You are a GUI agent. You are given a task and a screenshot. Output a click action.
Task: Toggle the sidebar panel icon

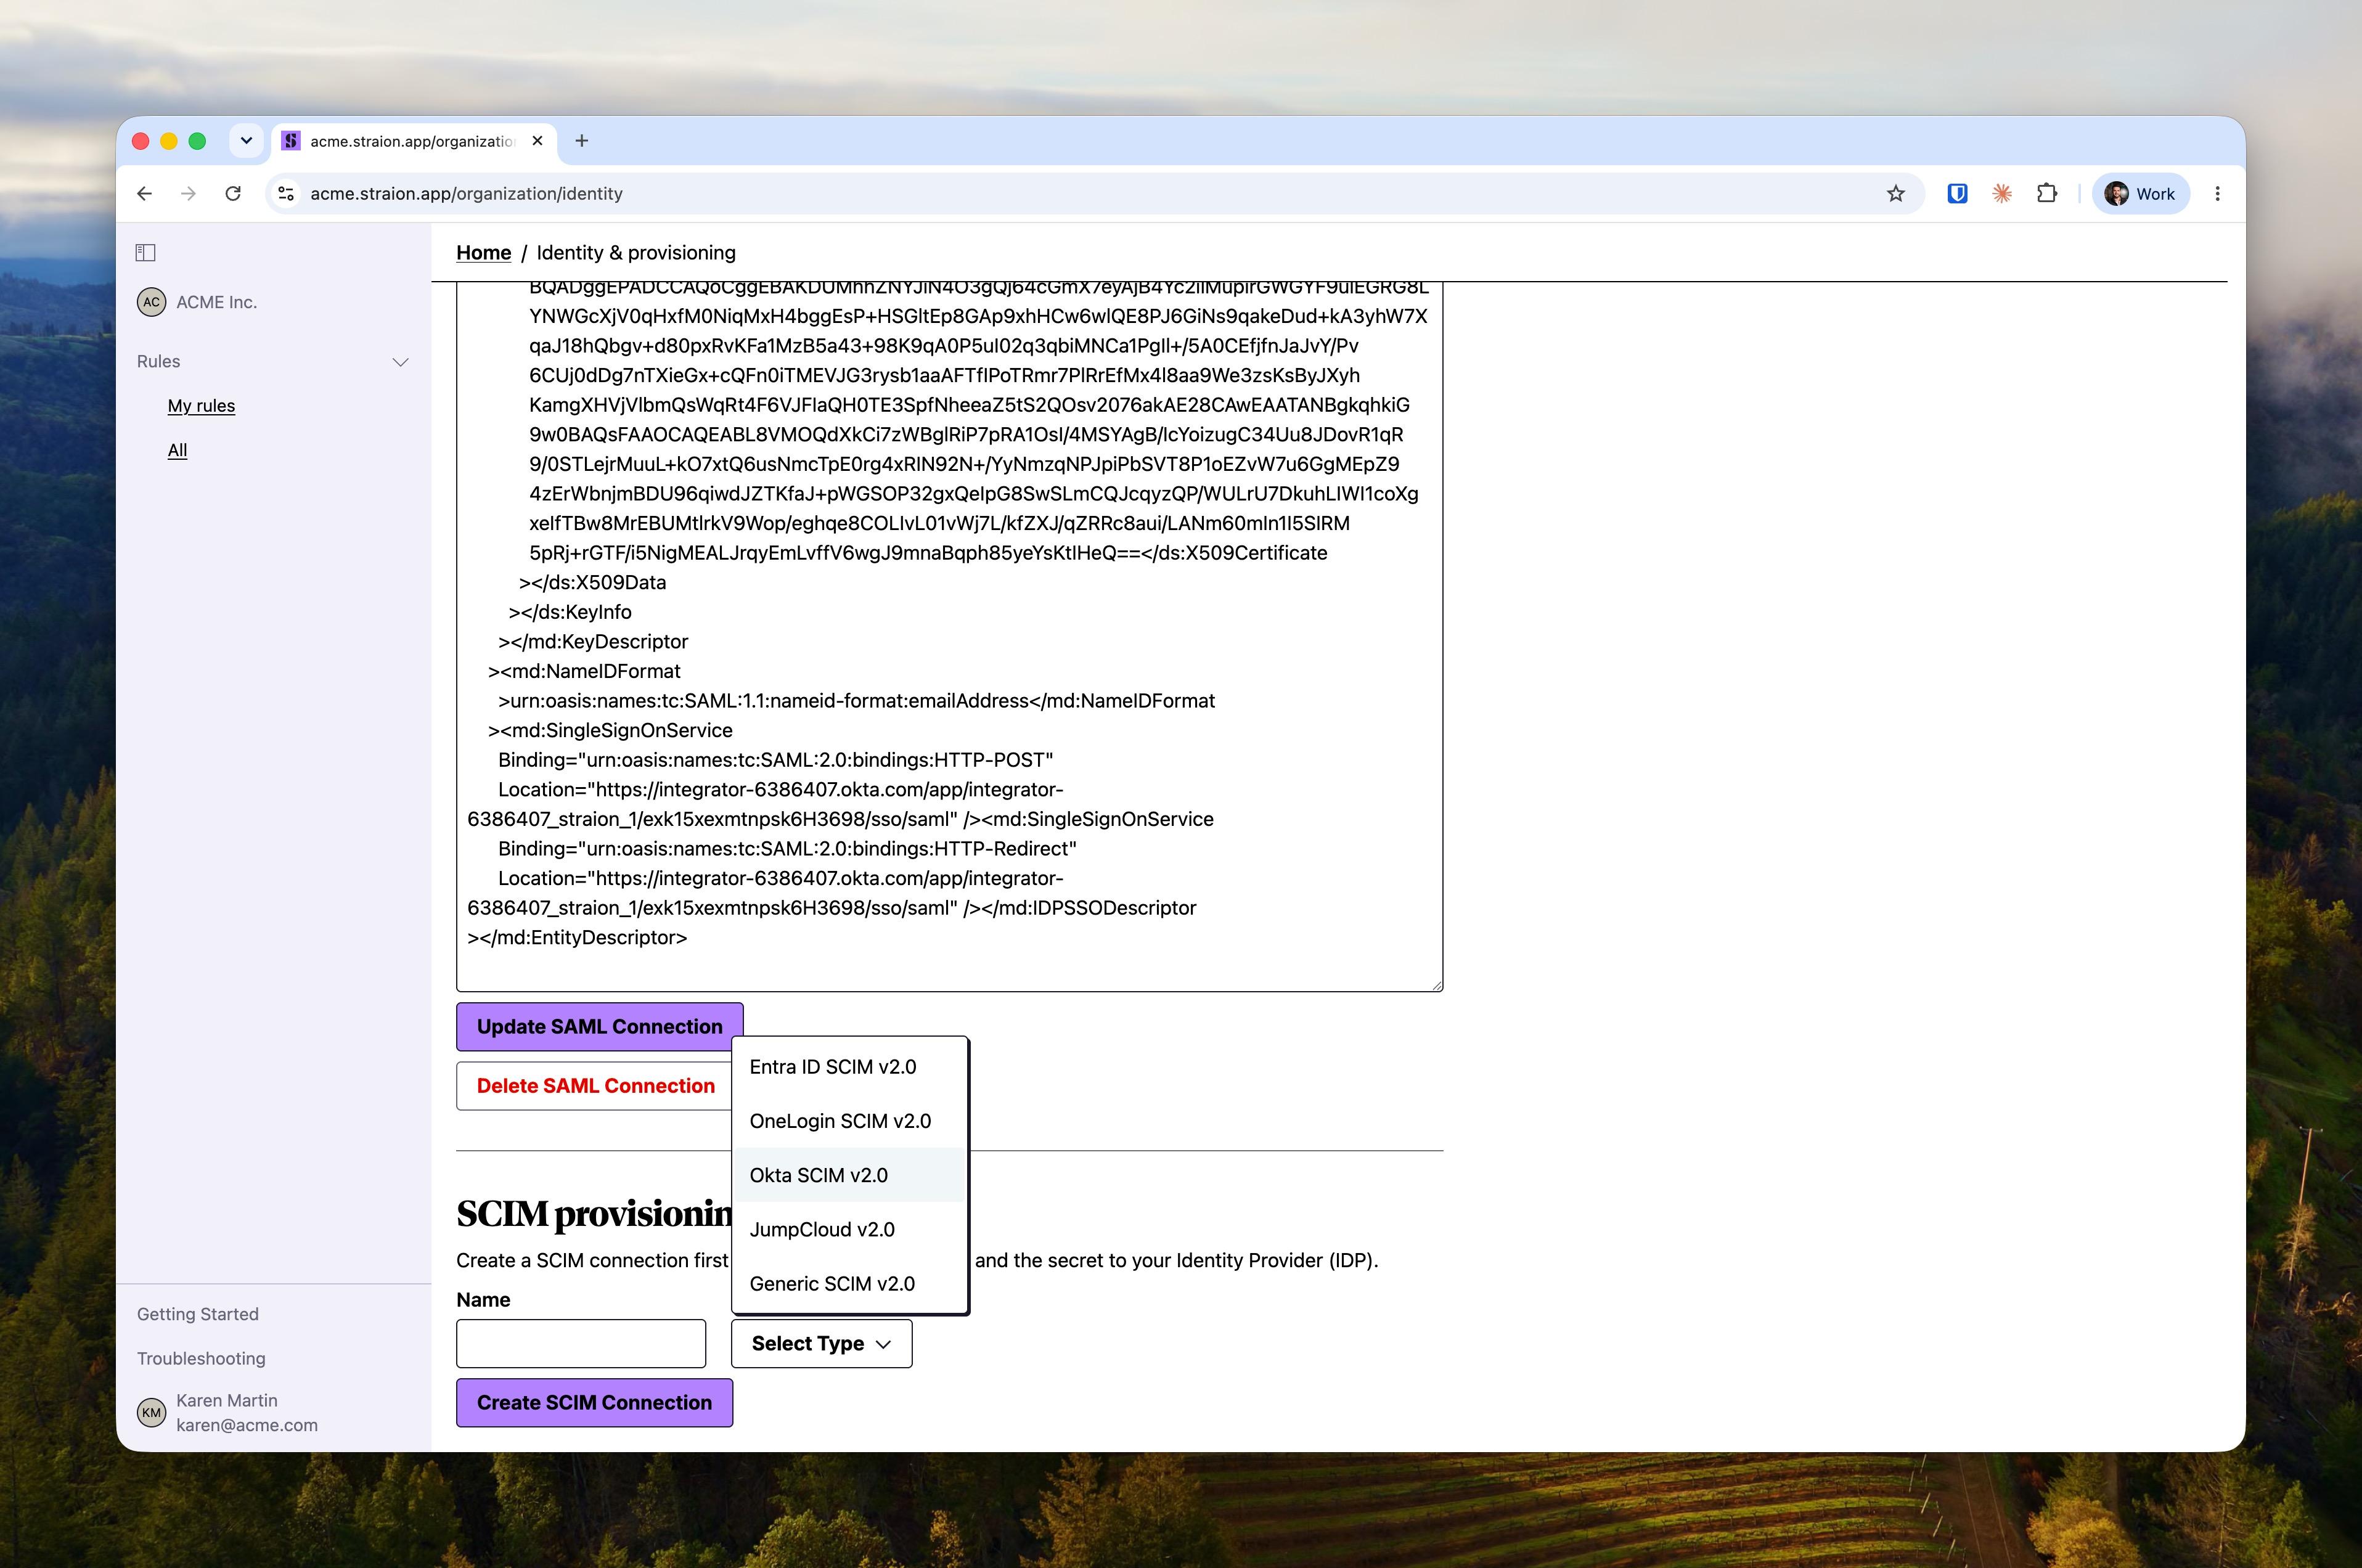145,253
